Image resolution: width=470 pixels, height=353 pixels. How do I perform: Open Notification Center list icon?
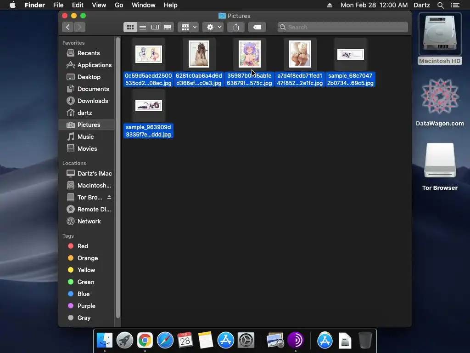tap(455, 5)
